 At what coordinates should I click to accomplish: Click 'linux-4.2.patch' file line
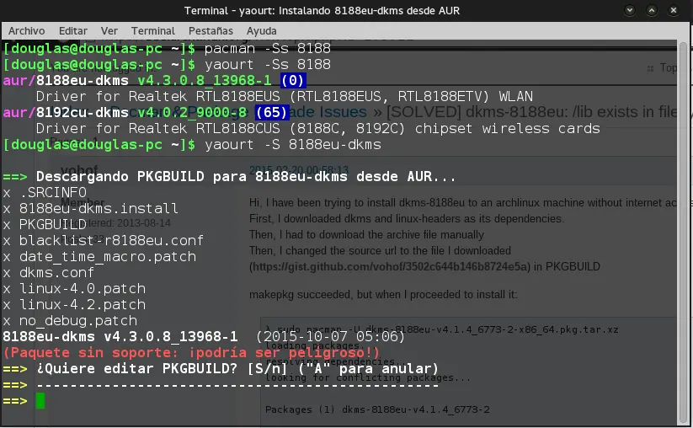pos(74,305)
